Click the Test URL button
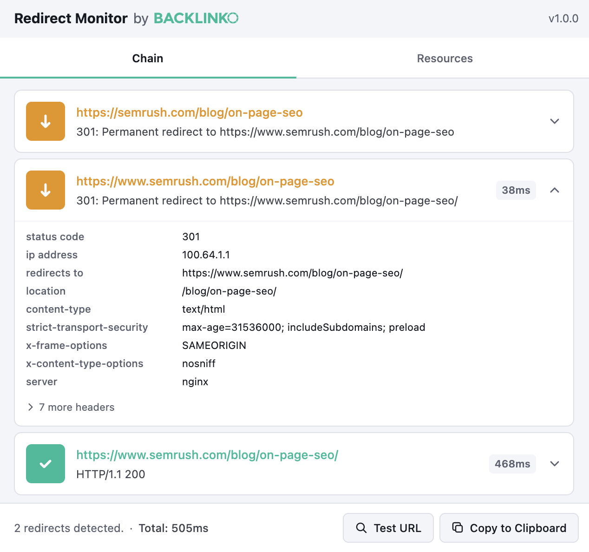 point(388,528)
